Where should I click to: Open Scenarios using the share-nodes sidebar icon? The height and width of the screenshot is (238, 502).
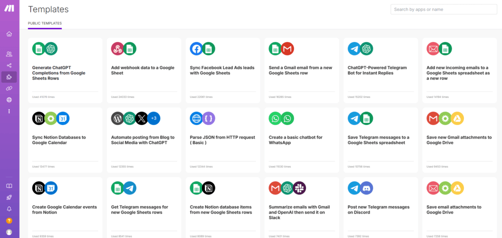(9, 66)
